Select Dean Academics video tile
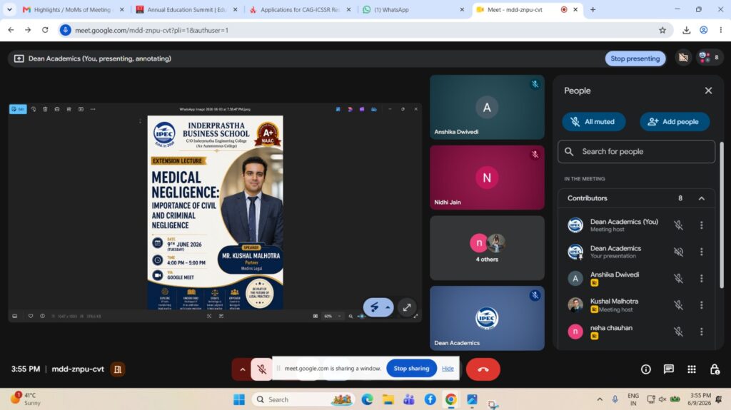The image size is (731, 410). 487,318
